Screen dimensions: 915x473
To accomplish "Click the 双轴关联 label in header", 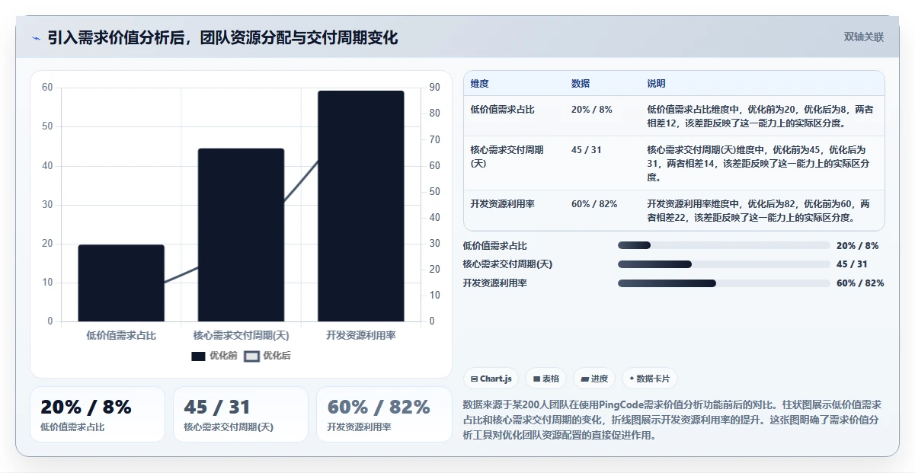I will point(864,37).
